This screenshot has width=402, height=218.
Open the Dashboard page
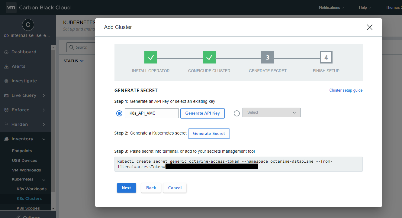[x=24, y=52]
